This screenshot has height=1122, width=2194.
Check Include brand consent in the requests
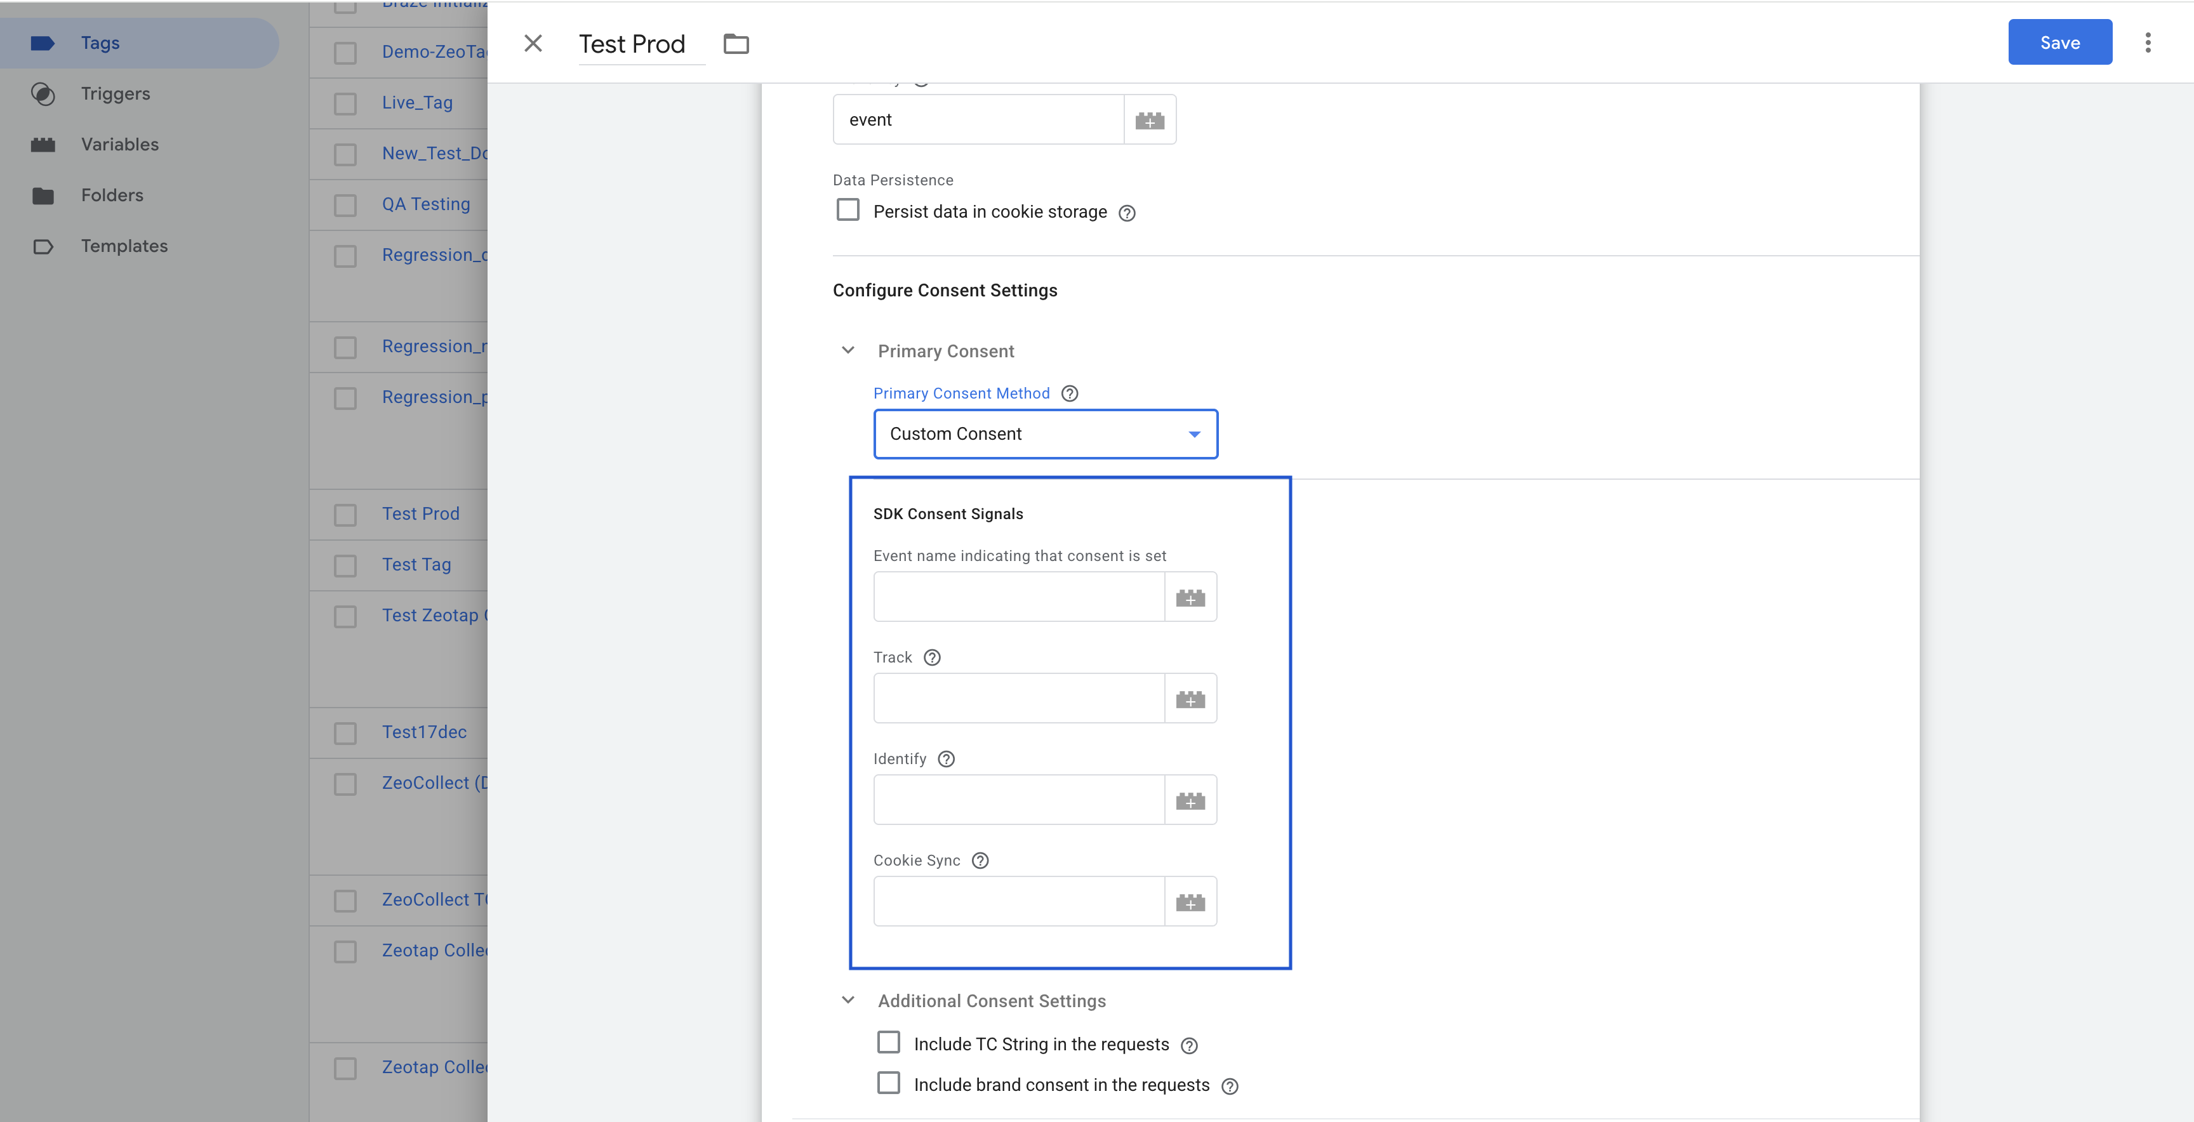pos(888,1083)
